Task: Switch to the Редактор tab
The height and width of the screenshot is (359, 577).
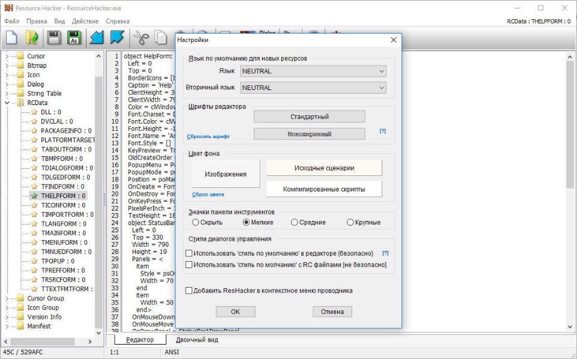Action: tap(140, 340)
